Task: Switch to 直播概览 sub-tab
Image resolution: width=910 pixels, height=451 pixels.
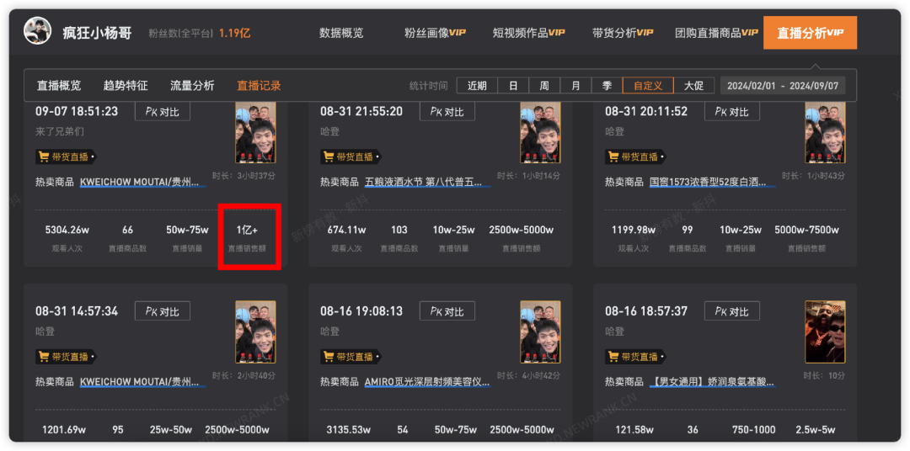Action: pyautogui.click(x=59, y=86)
